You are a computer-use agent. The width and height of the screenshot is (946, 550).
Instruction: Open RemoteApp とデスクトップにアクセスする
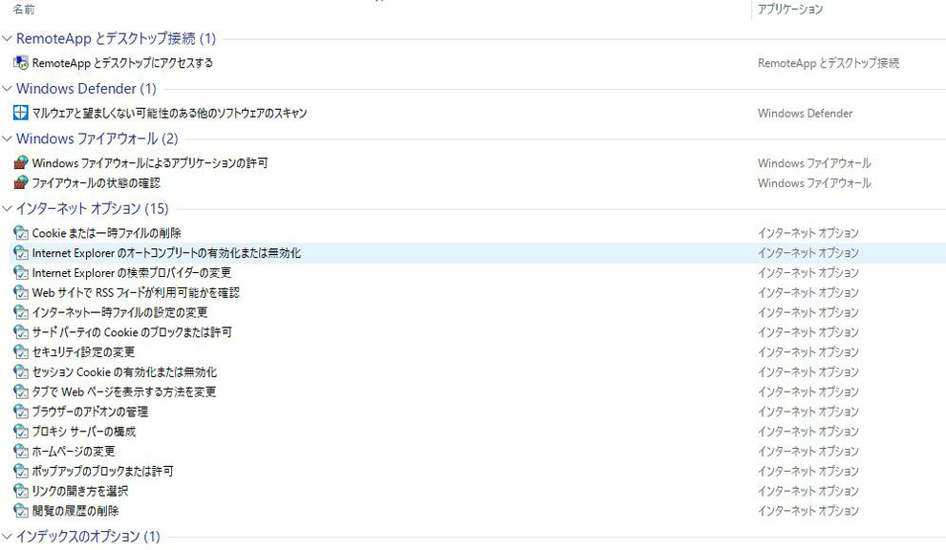click(x=122, y=63)
